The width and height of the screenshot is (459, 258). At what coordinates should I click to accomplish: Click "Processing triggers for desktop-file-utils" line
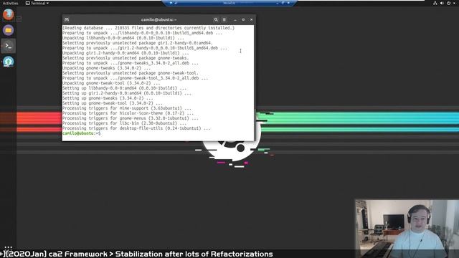(136, 128)
